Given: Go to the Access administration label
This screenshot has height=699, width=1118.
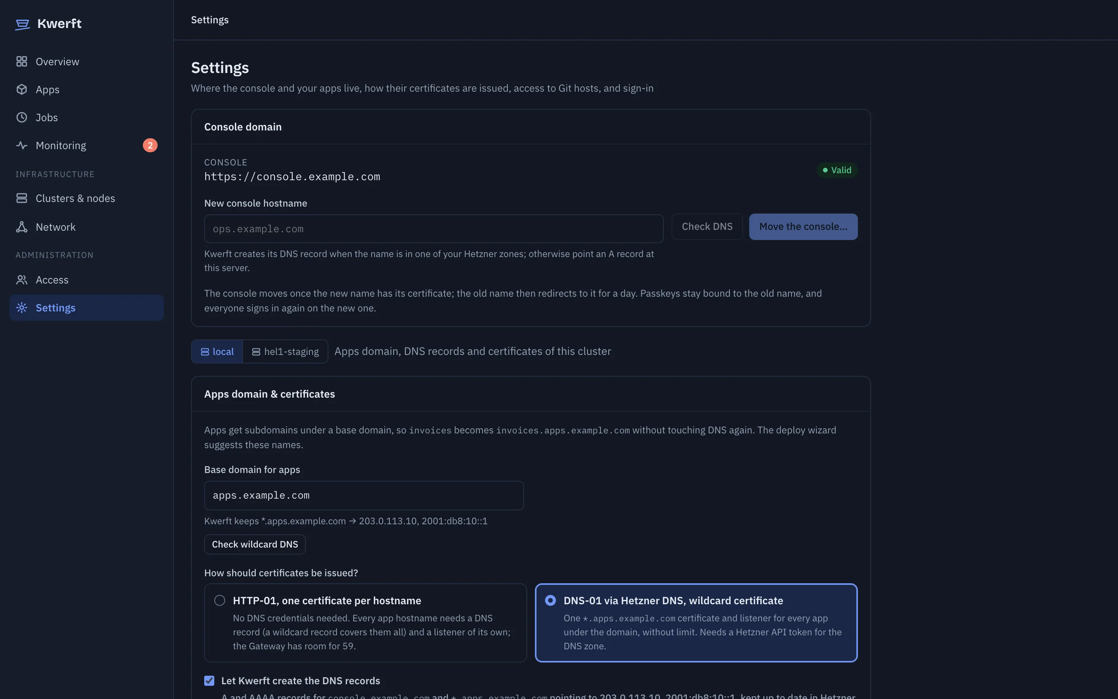Looking at the screenshot, I should (52, 280).
